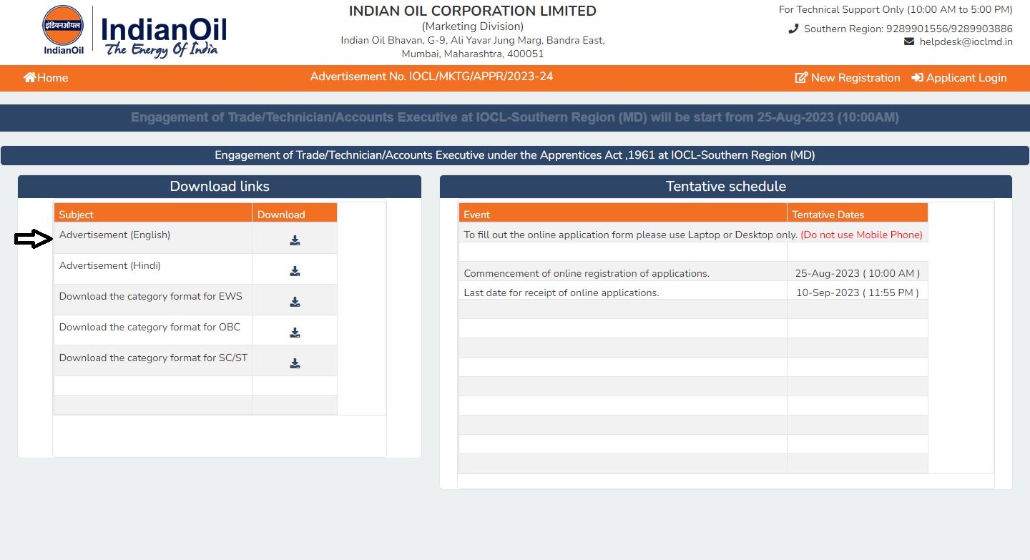Click the Tentative schedule panel header
Viewport: 1030px width, 560px height.
(x=725, y=187)
